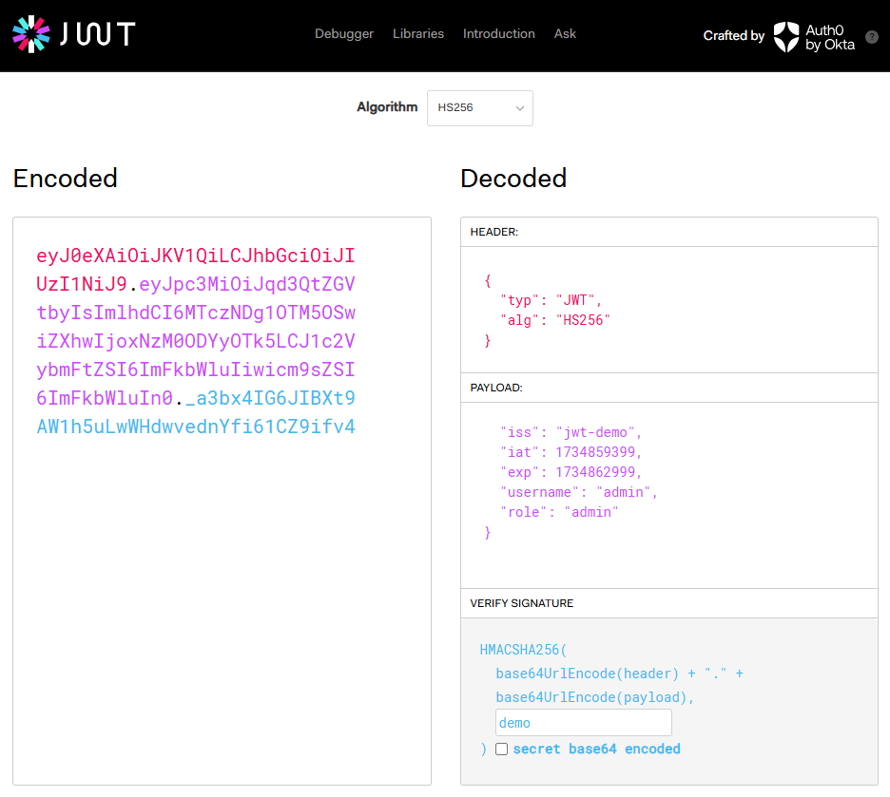Open the question mark help icon
Image resolution: width=890 pixels, height=797 pixels.
coord(872,37)
